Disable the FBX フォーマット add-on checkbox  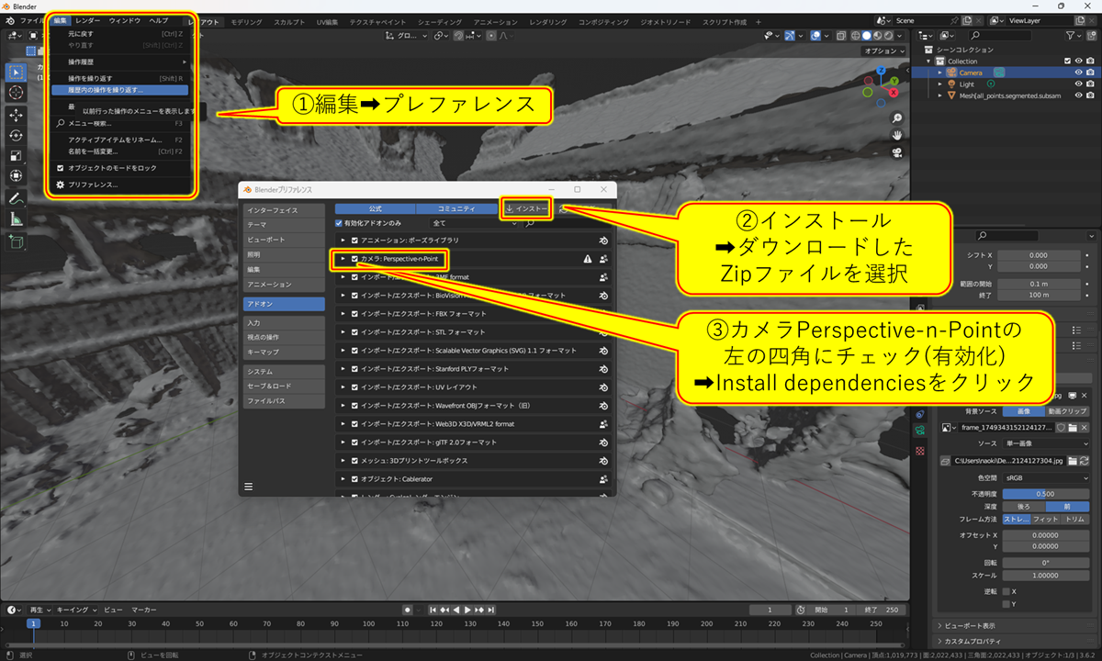pos(354,314)
